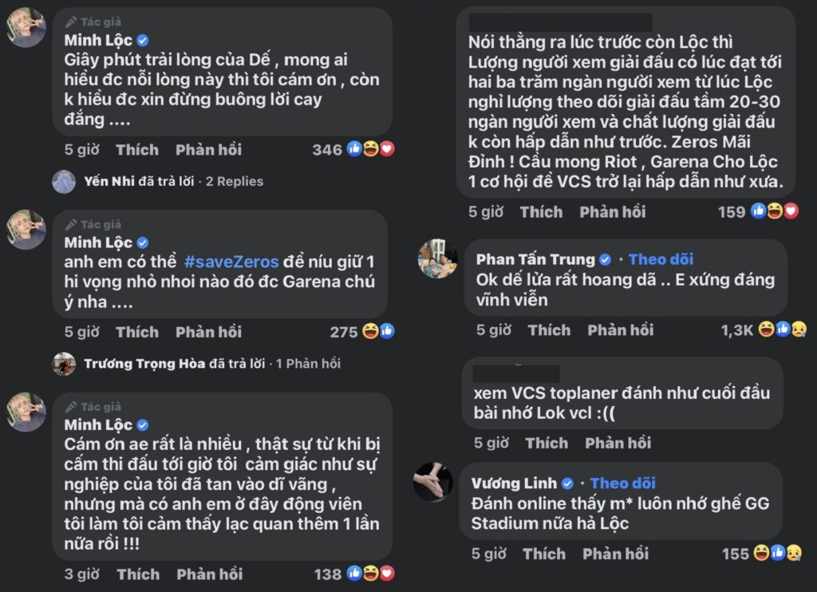This screenshot has width=817, height=592.
Task: Click Vương Linh's verified badge
Action: [x=567, y=483]
